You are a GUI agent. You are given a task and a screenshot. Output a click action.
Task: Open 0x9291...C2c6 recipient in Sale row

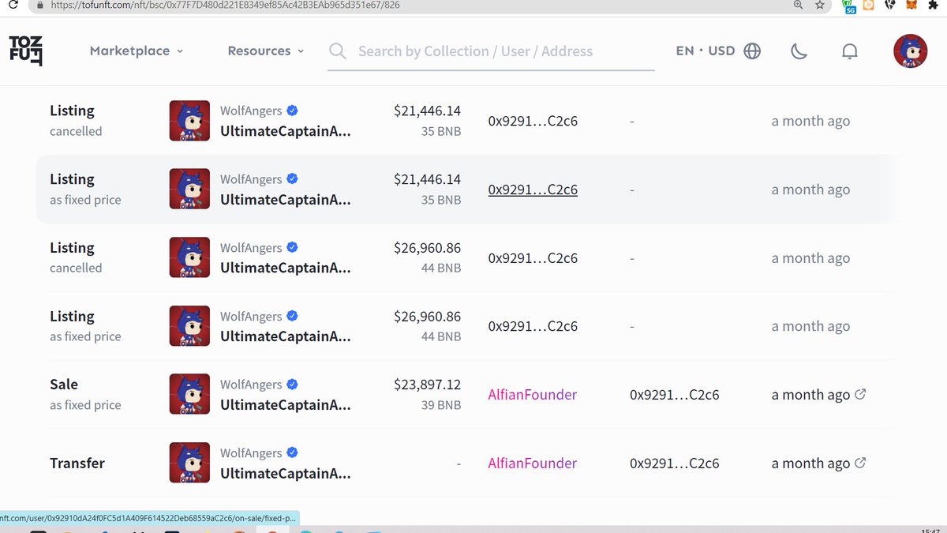[x=675, y=395]
